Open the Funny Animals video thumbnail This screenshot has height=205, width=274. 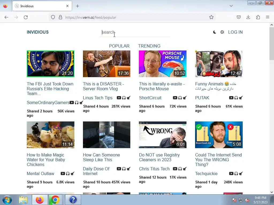click(x=219, y=64)
